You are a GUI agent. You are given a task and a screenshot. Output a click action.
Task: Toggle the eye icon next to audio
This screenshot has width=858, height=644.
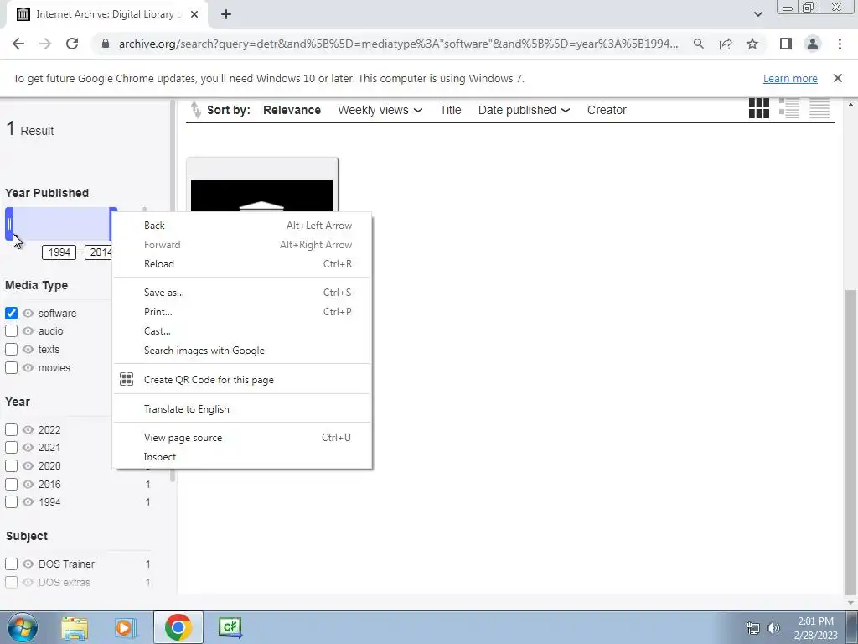28,331
